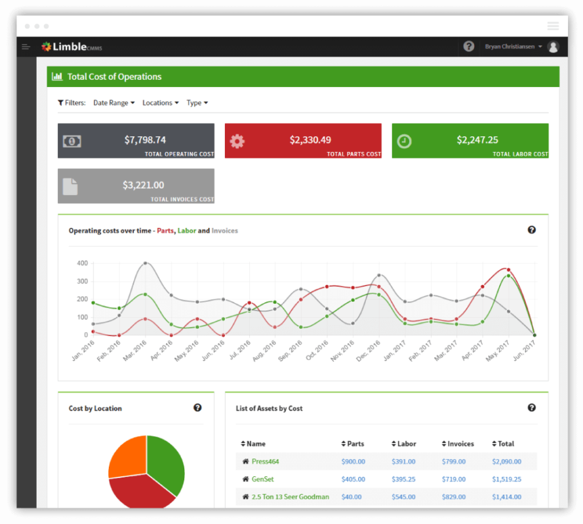Image resolution: width=583 pixels, height=524 pixels.
Task: Click the Mar. 2016 invoices peak data point
Action: click(145, 263)
